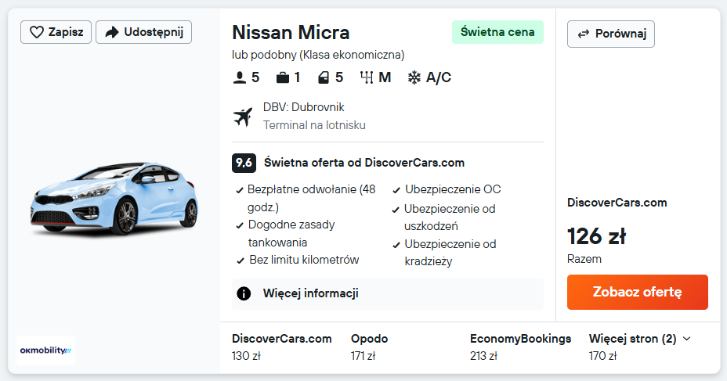Click the passenger seats icon
727x381 pixels.
[240, 77]
